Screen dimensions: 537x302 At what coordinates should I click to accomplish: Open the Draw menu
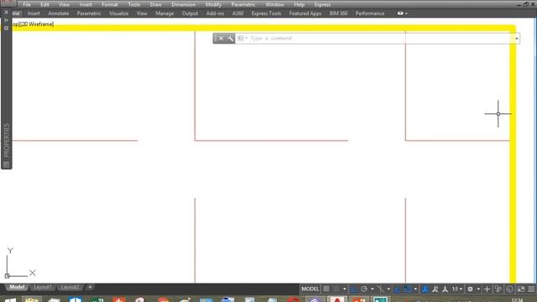coord(155,4)
